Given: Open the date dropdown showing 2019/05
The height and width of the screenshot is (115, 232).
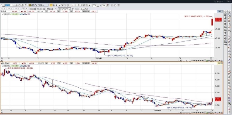Looking at the screenshot, I should (69, 9).
